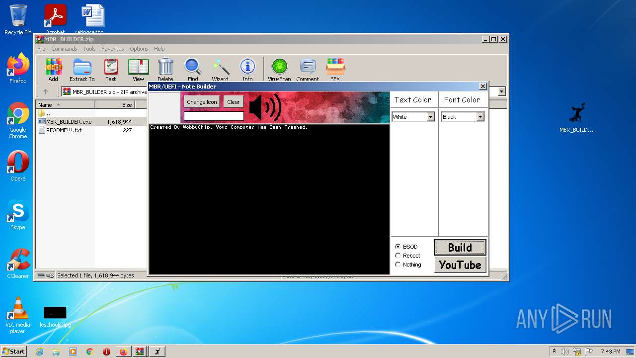Click the Build button

click(460, 248)
